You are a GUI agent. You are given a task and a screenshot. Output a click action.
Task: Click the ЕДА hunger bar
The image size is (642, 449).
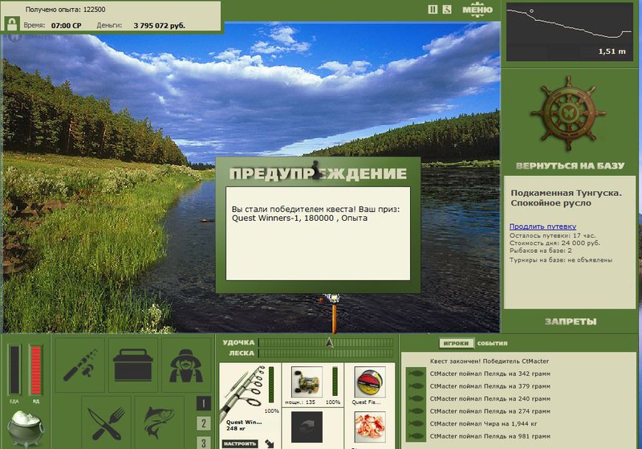point(14,369)
